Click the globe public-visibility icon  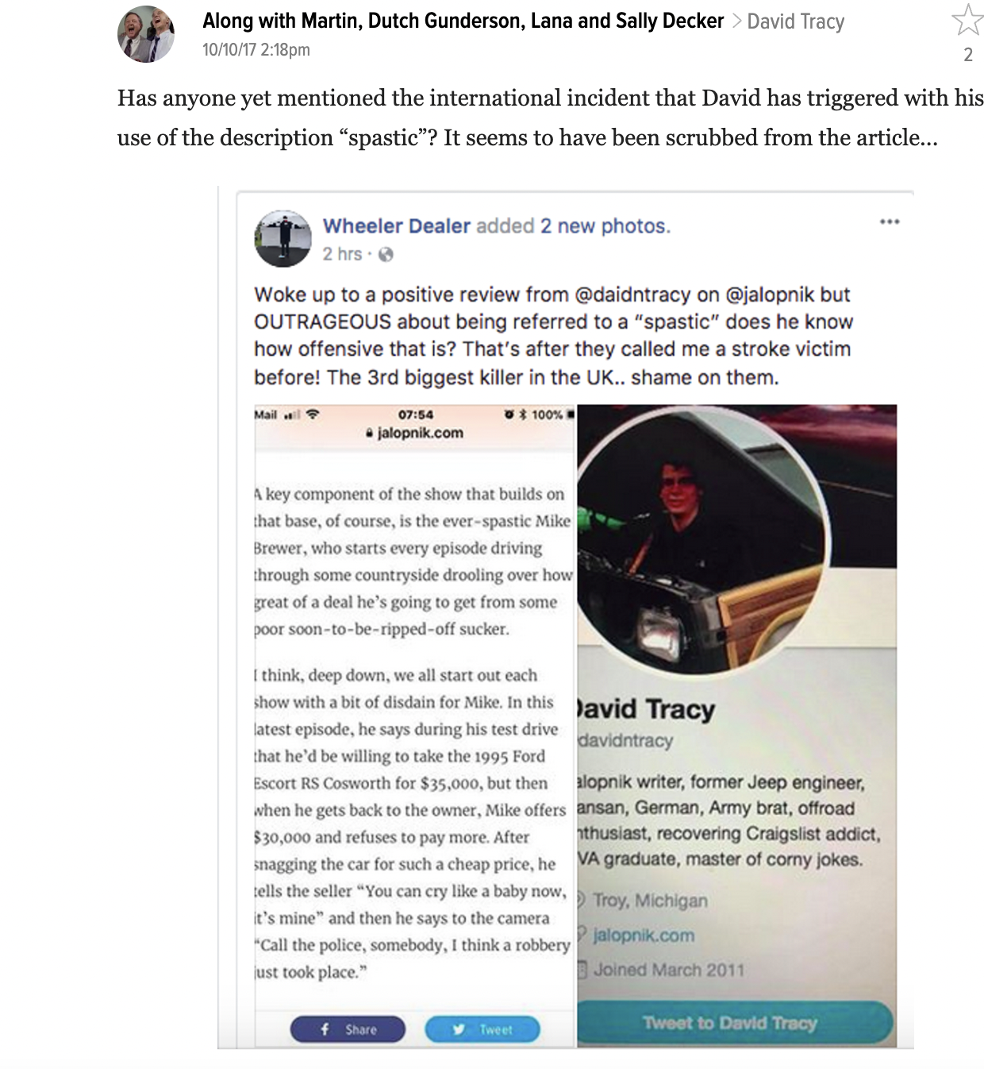coord(386,254)
